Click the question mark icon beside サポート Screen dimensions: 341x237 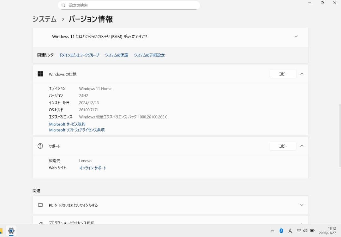40,146
